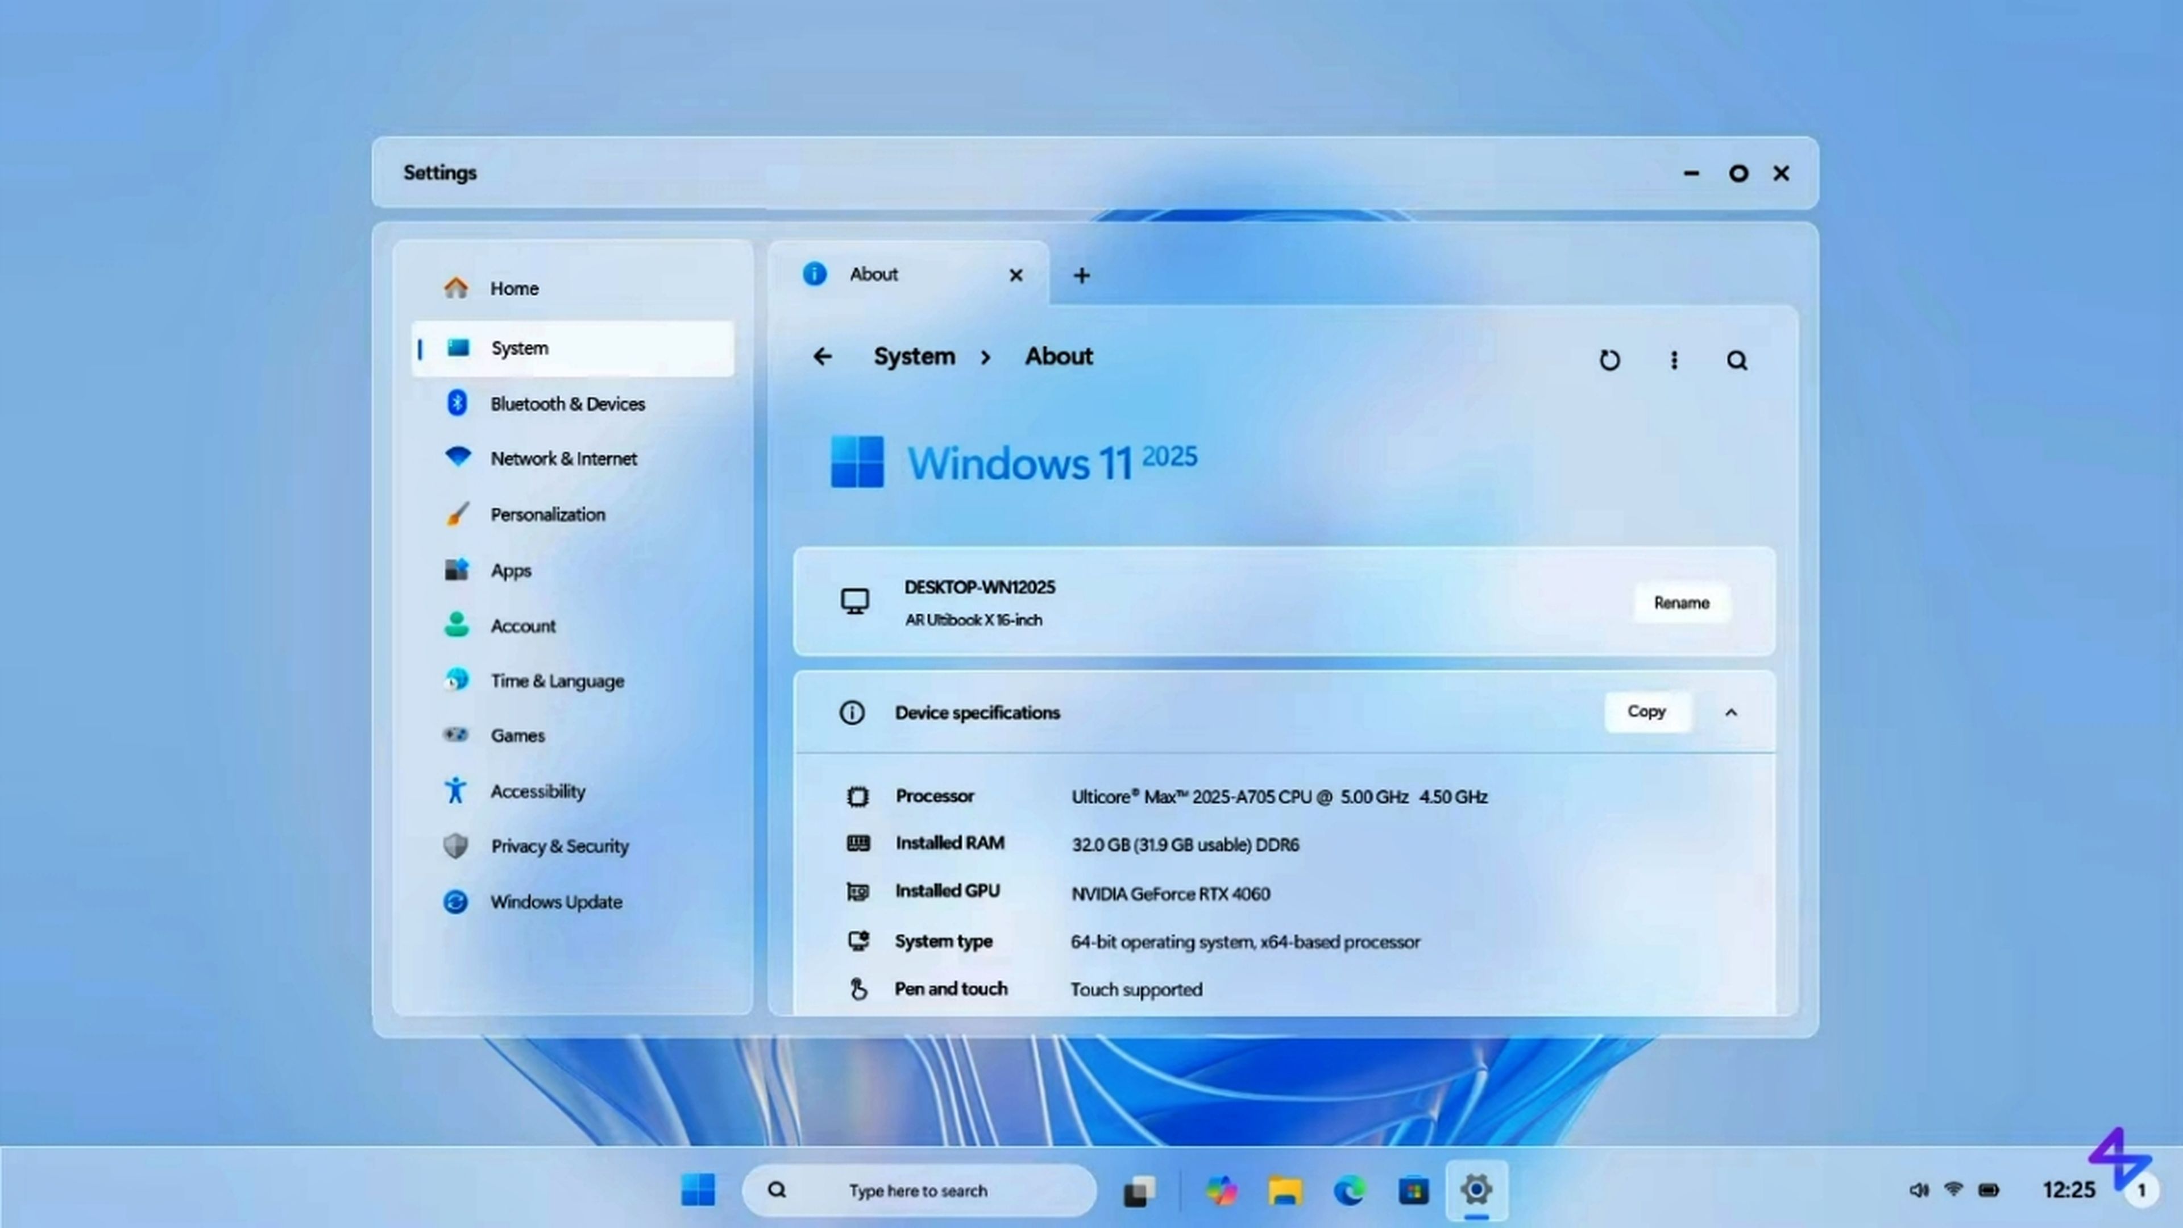Click the info icon on About tab
This screenshot has width=2183, height=1228.
click(x=815, y=273)
